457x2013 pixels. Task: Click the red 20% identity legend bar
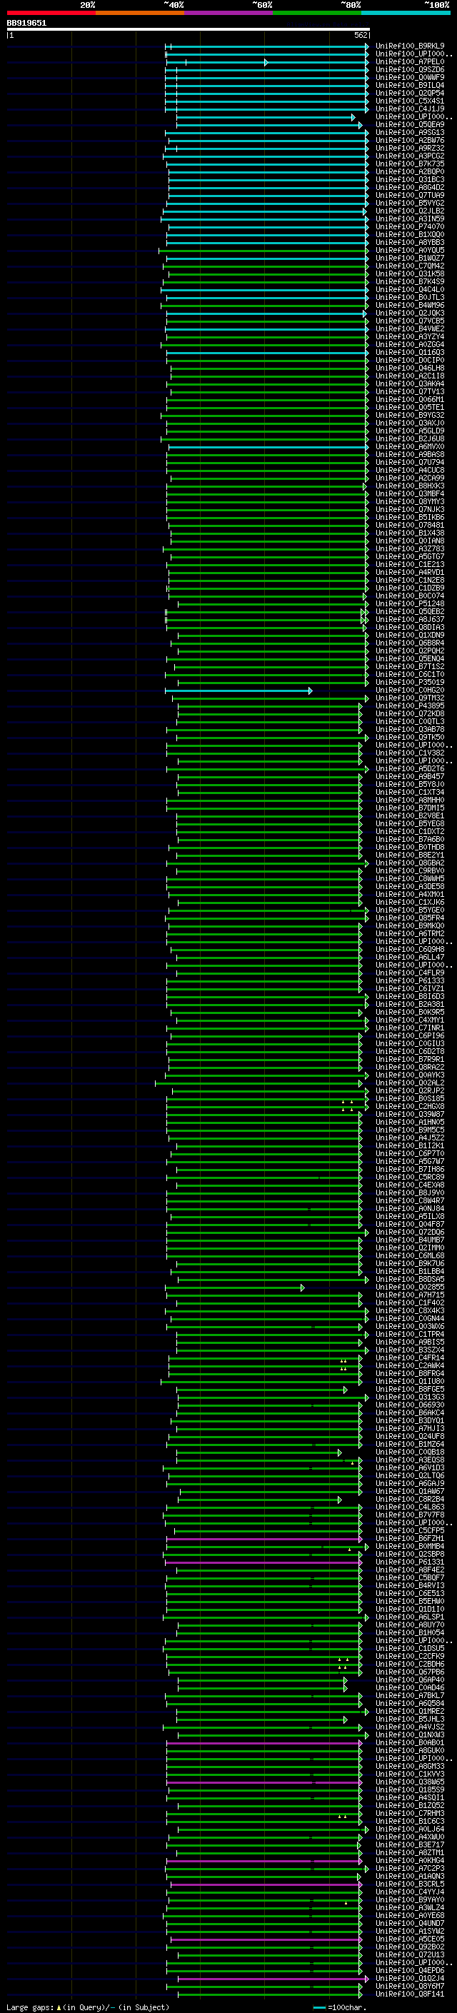point(51,13)
